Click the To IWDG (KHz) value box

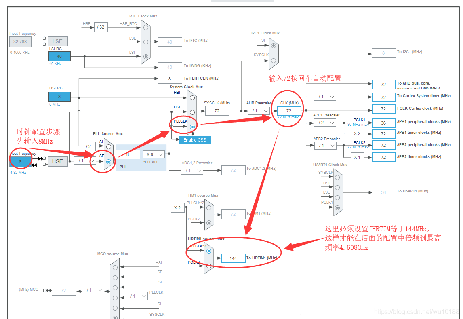coord(170,67)
